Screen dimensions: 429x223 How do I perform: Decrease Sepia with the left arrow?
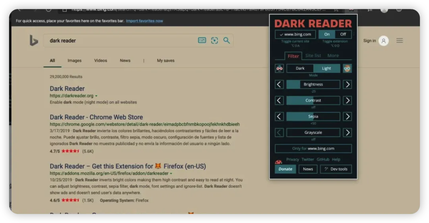[x=279, y=117]
